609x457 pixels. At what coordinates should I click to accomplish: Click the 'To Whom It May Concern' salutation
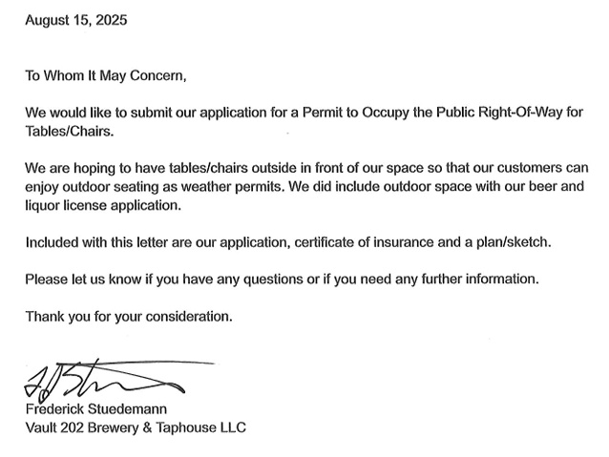[x=106, y=75]
